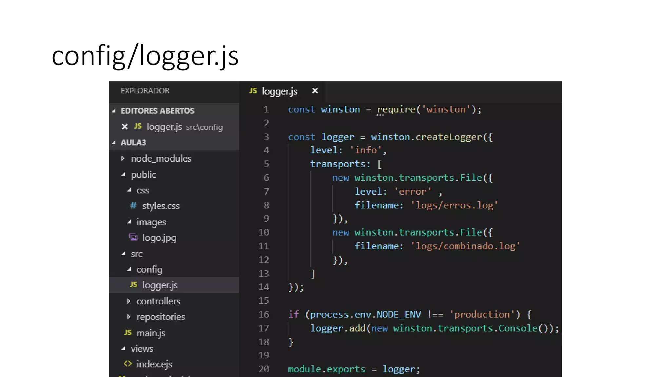Click JS icon of logger.js src\config entry

[138, 126]
